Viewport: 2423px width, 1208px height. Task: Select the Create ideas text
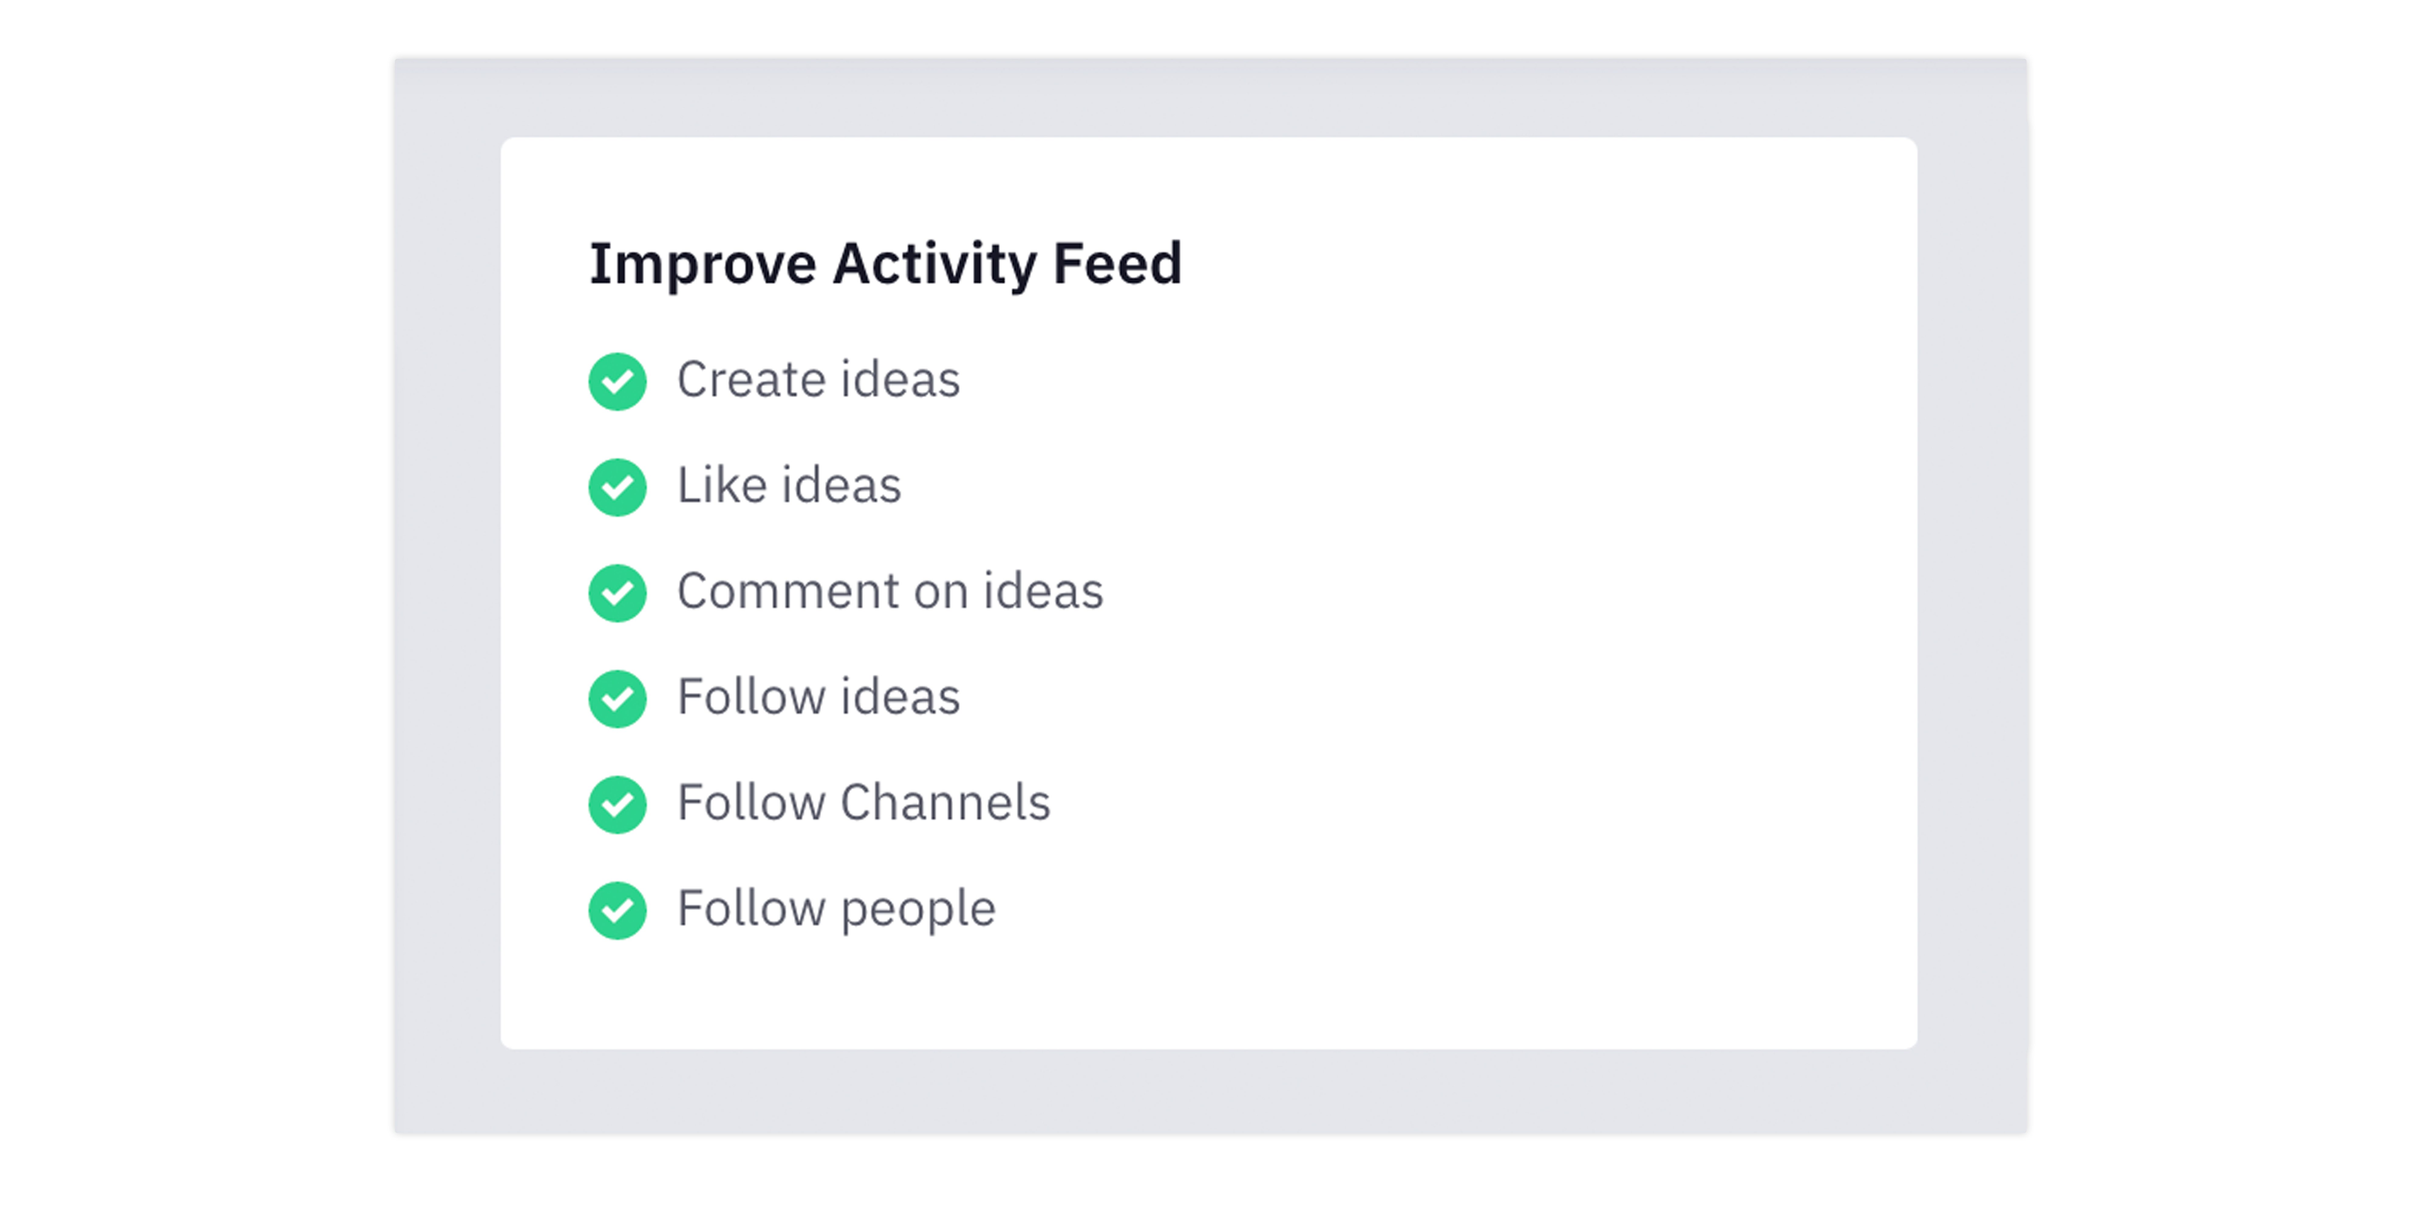[818, 380]
